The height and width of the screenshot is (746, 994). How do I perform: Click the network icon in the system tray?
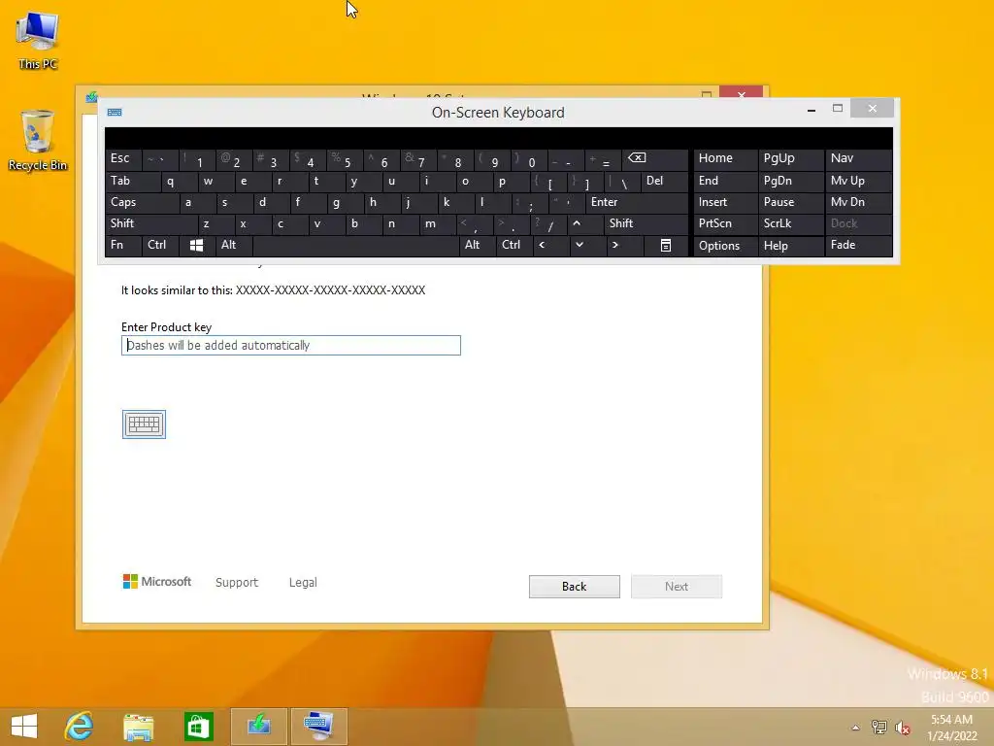(x=878, y=728)
